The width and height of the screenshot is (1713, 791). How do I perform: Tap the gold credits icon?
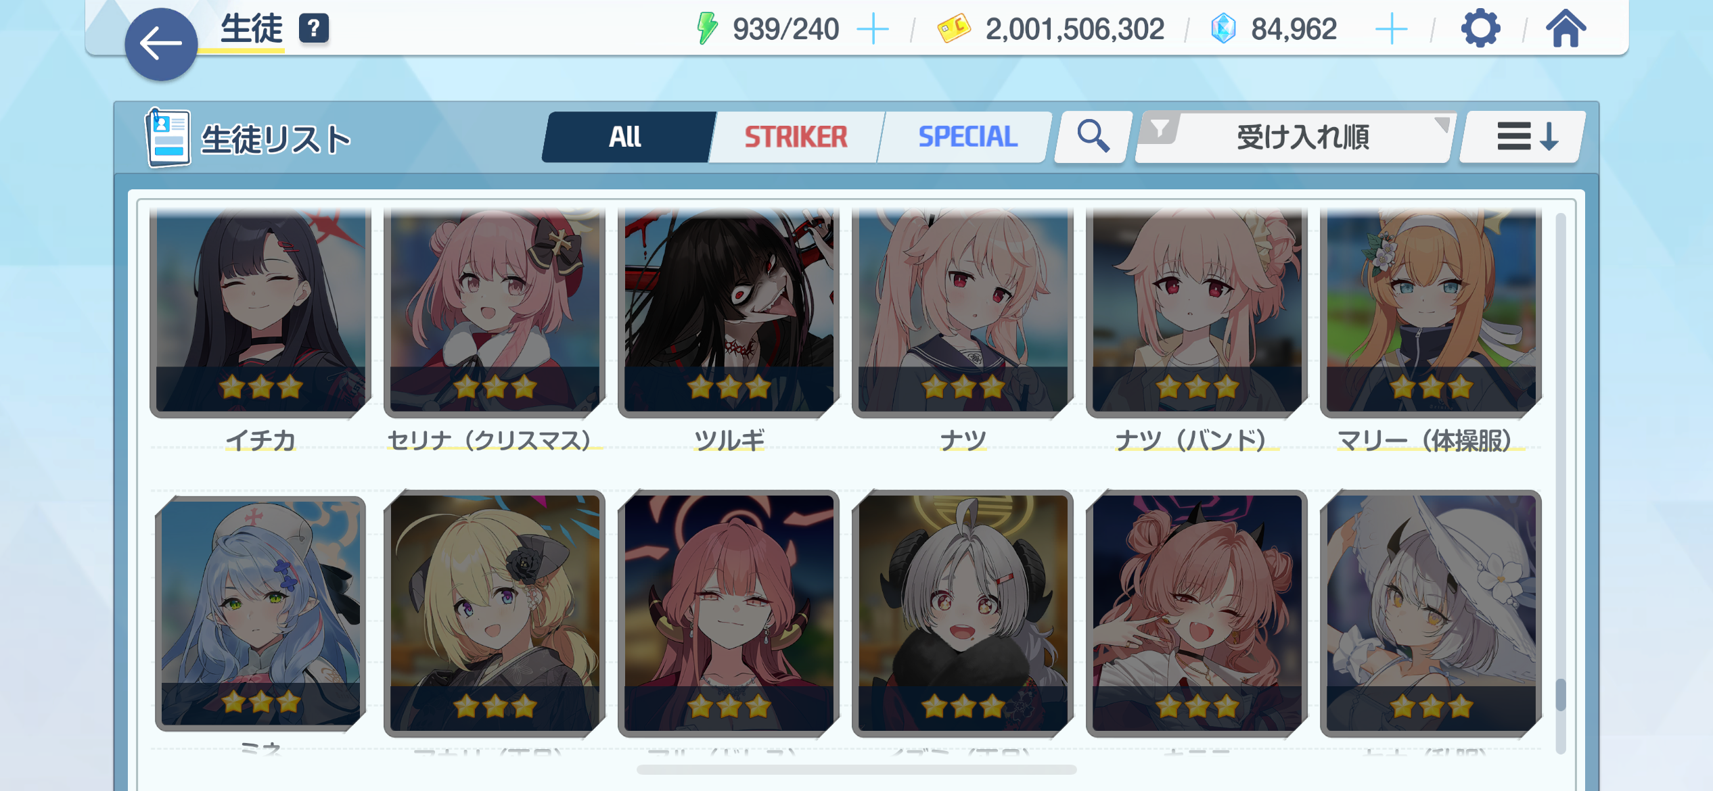pos(953,29)
